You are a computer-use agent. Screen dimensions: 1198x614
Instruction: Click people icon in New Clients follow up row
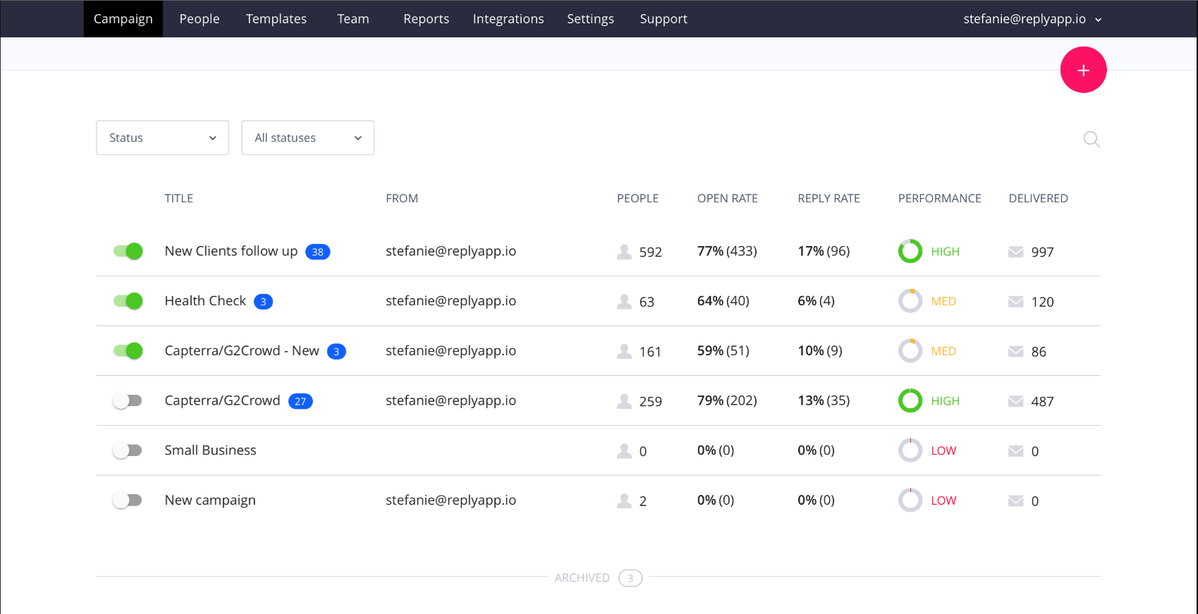coord(624,252)
